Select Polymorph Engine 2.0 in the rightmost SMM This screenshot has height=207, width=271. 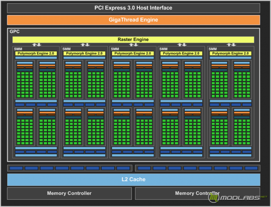point(230,54)
